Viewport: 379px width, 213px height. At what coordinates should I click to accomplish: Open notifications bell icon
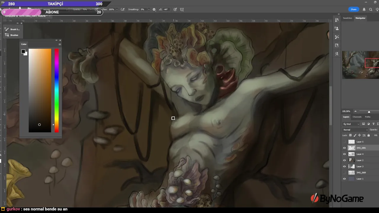tap(364, 9)
